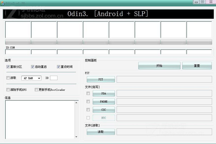
Task: Click the 读取 button under 文件[读取]
Action: [101, 132]
